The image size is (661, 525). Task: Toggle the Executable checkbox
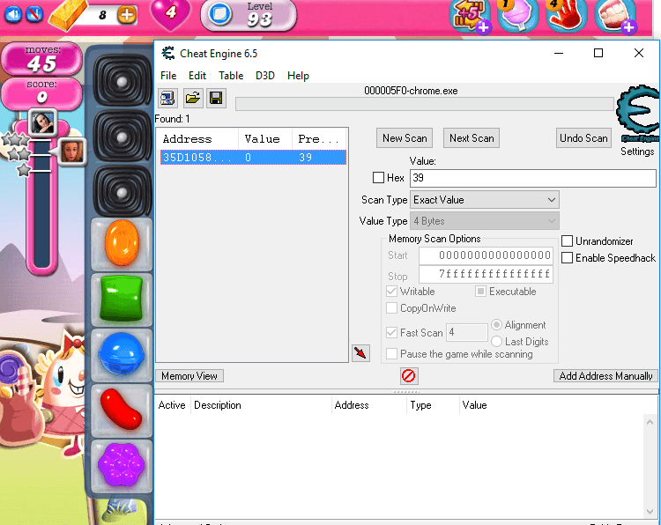(480, 292)
